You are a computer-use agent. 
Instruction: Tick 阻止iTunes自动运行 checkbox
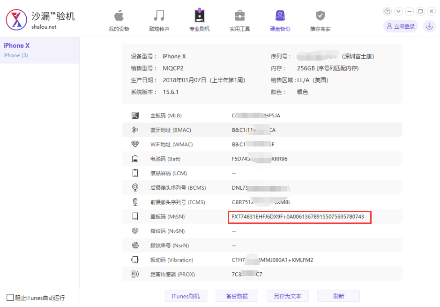coord(10,298)
